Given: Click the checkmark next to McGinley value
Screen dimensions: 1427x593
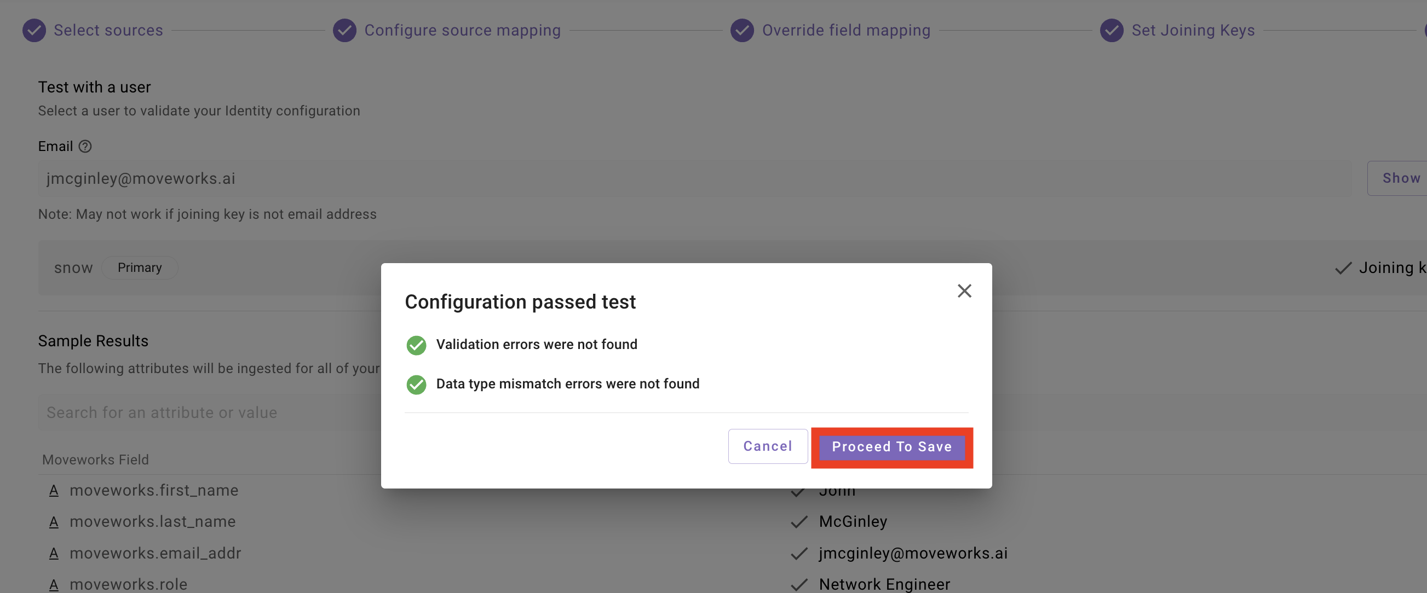Looking at the screenshot, I should tap(798, 522).
